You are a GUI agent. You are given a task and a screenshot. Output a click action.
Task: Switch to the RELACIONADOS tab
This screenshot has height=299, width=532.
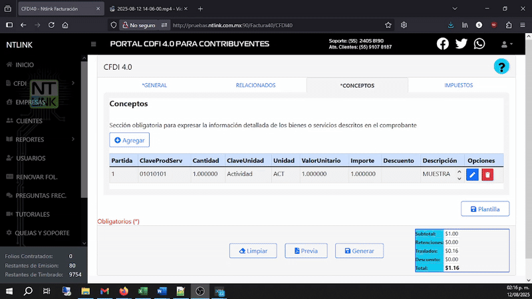(255, 85)
